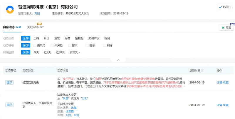The image size is (235, 119).
Task: Check the 高风险 checkbox
Action: [x=35, y=45]
